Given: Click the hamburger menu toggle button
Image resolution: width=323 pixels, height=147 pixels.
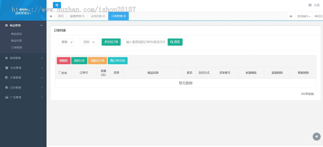Looking at the screenshot, I should [x=57, y=5].
